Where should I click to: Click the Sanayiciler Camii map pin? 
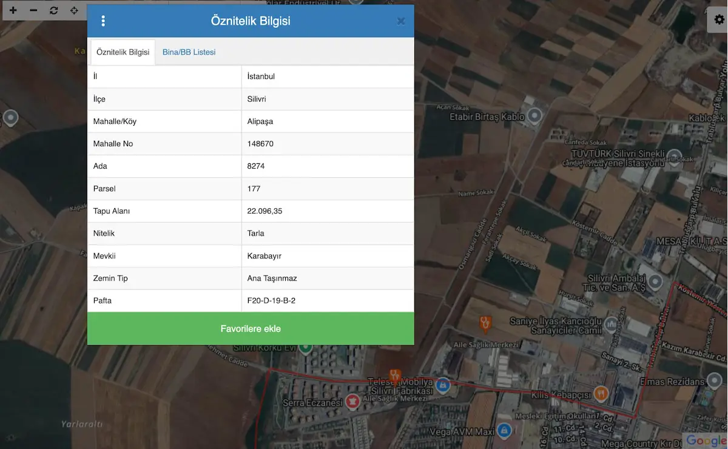(x=612, y=324)
